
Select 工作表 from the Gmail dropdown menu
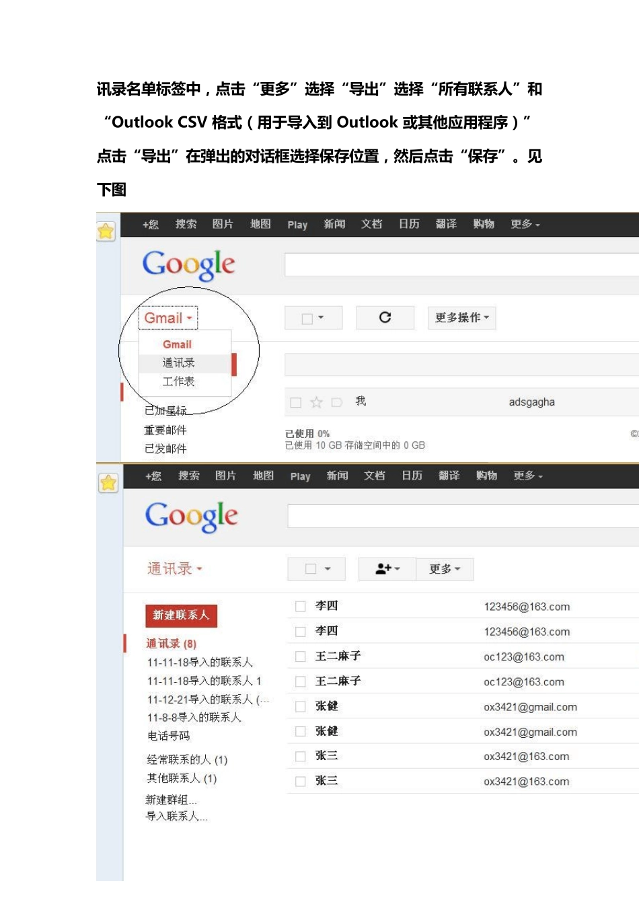click(178, 381)
